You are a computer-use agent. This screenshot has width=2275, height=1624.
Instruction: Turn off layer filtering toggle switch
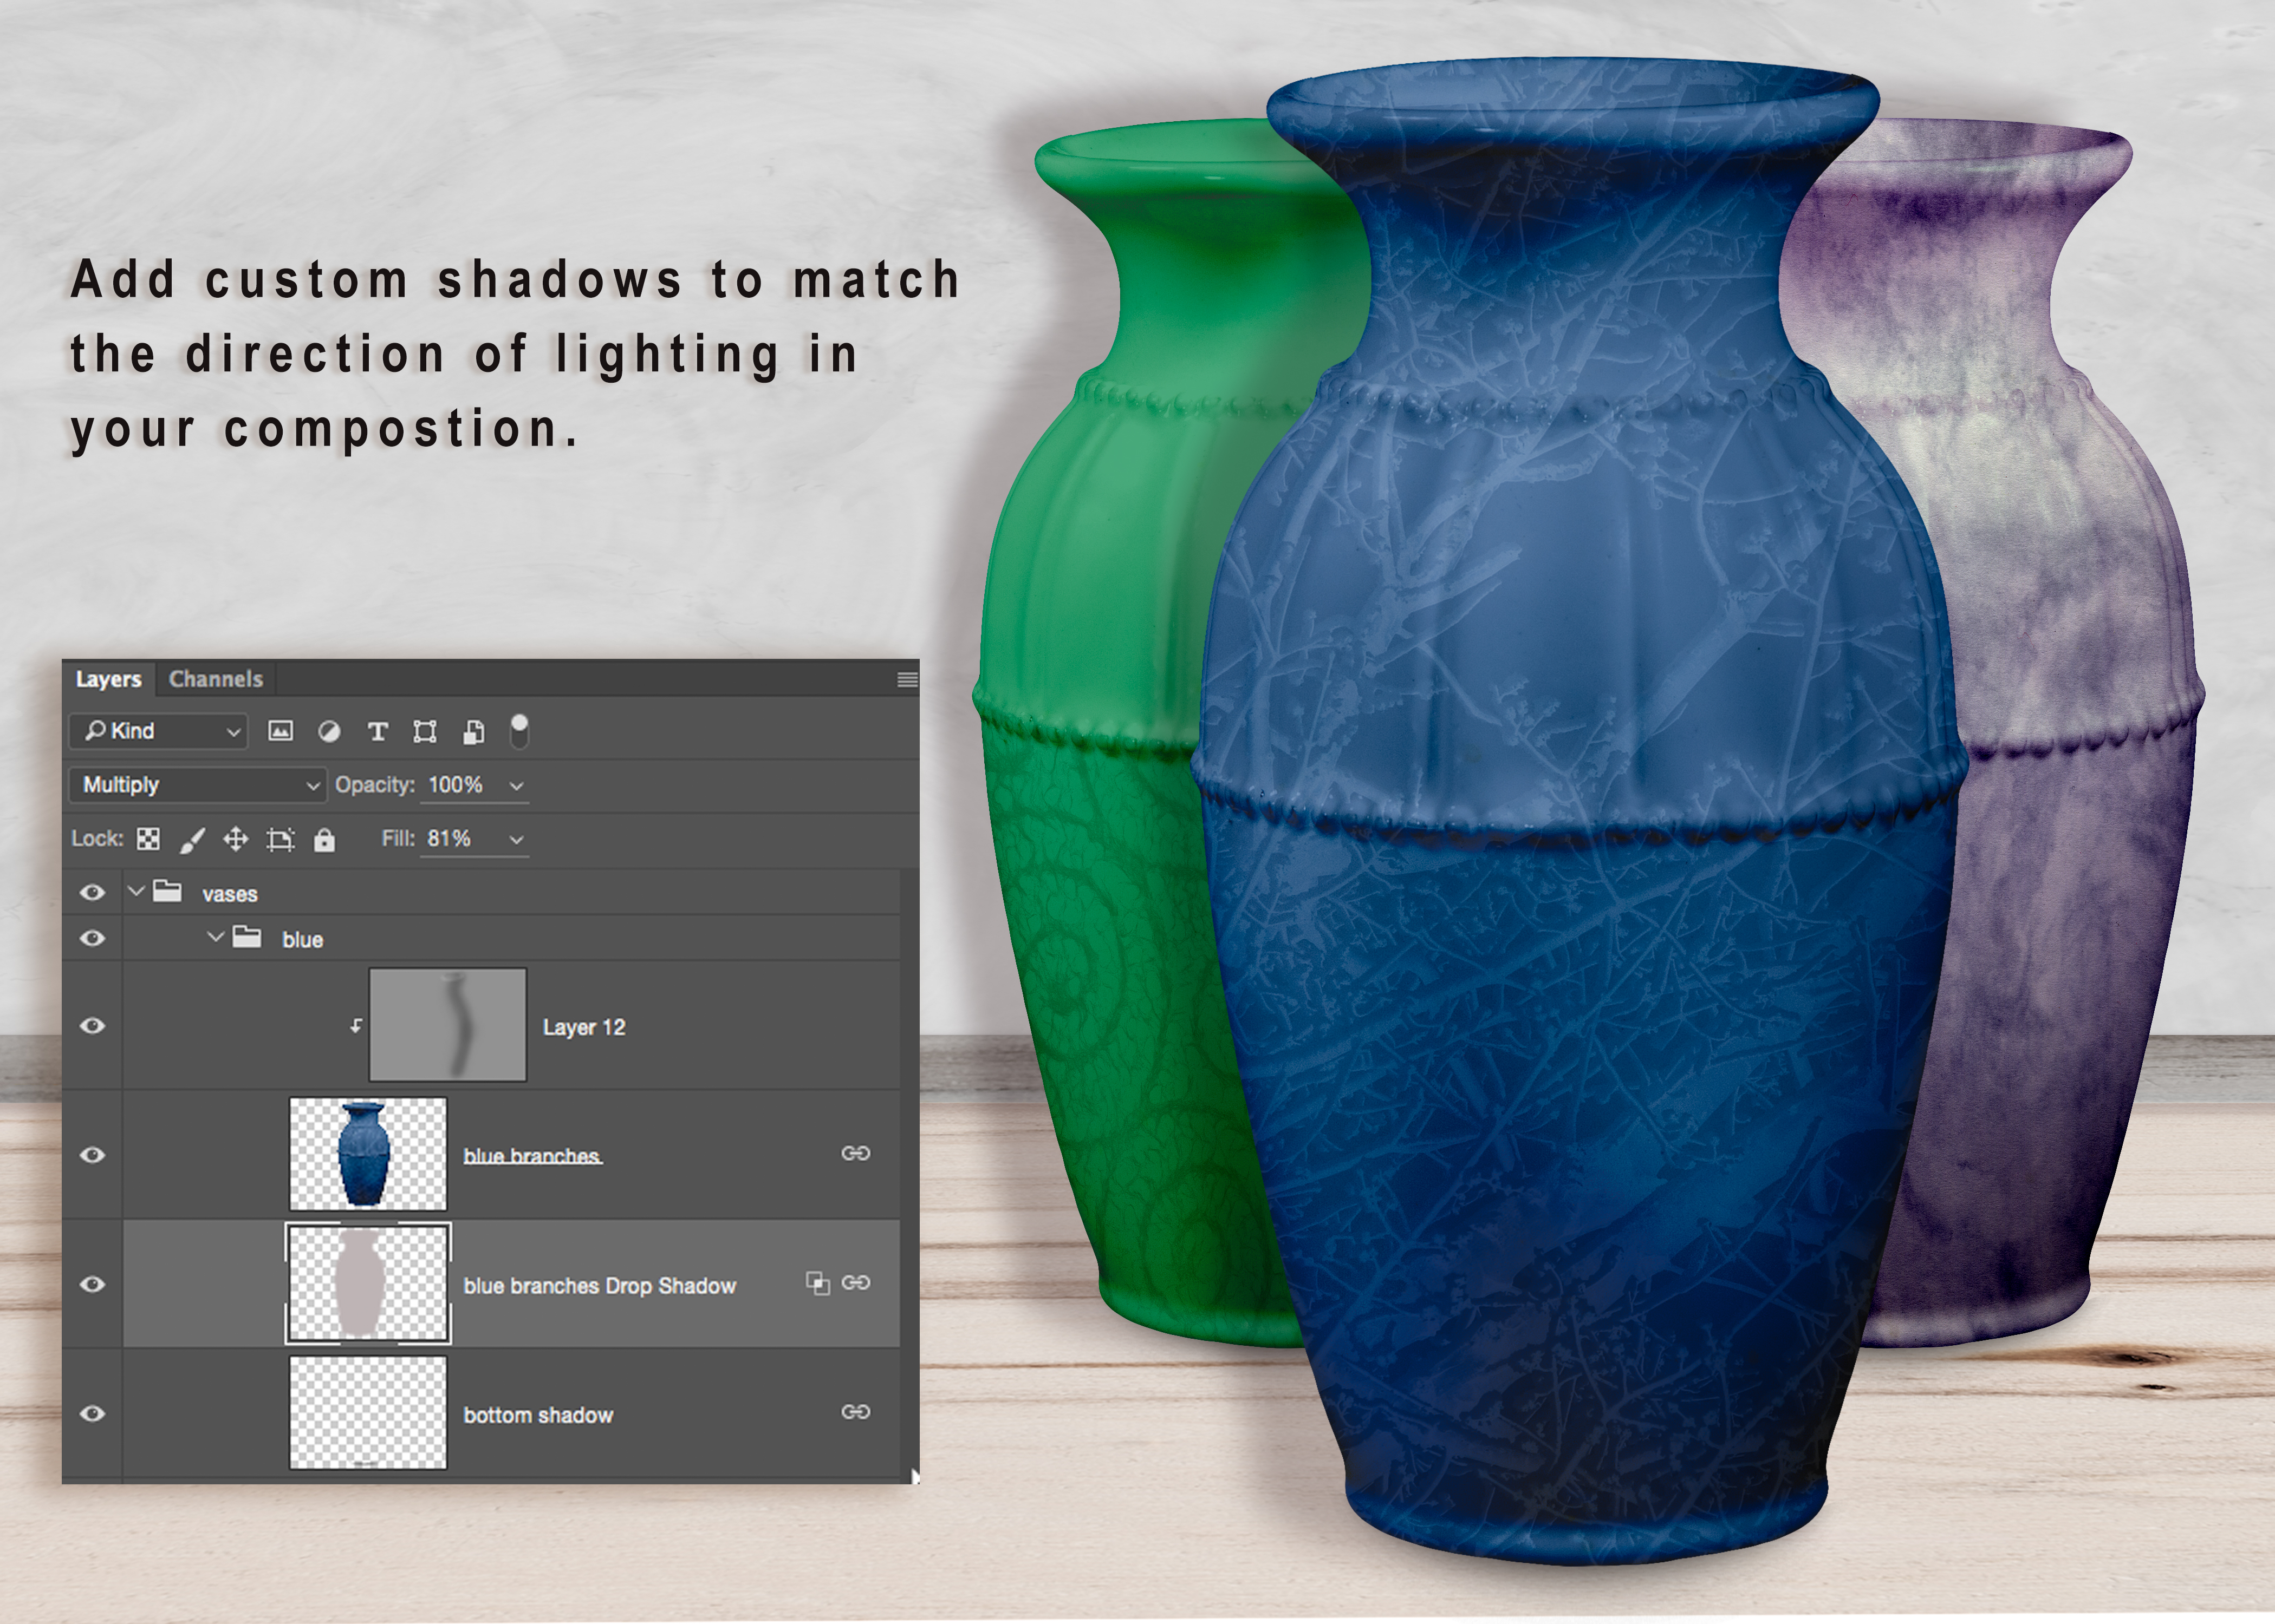pos(519,731)
